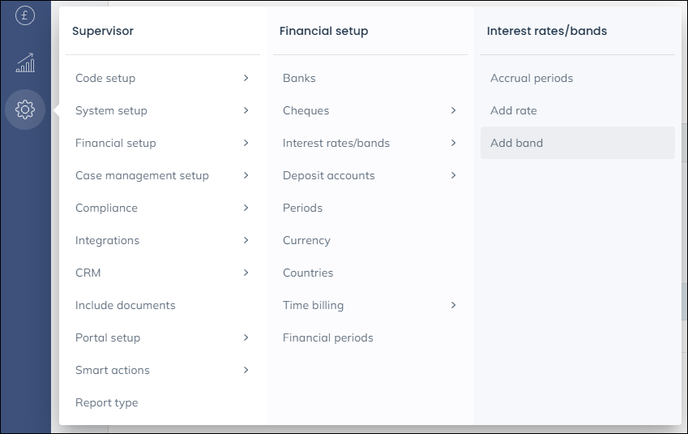Open Case management setup submenu

[x=142, y=175]
